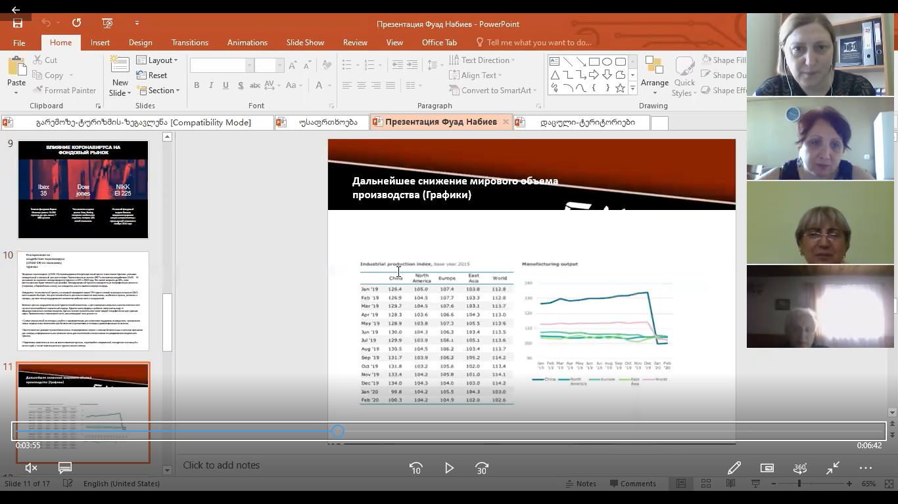Select the Oval shape in the shapes gallery
The image size is (898, 504).
(607, 62)
